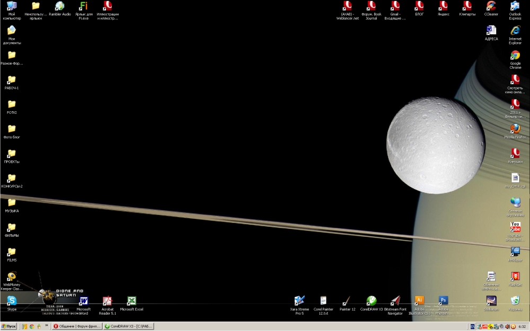530x331 pixels.
Task: Open the my_CMYK.cpl file icon
Action: pyautogui.click(x=515, y=181)
